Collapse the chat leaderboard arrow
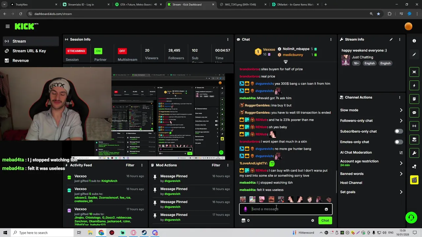 [286, 62]
